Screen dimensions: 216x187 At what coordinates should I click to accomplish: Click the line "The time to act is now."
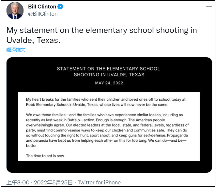tap(46, 156)
